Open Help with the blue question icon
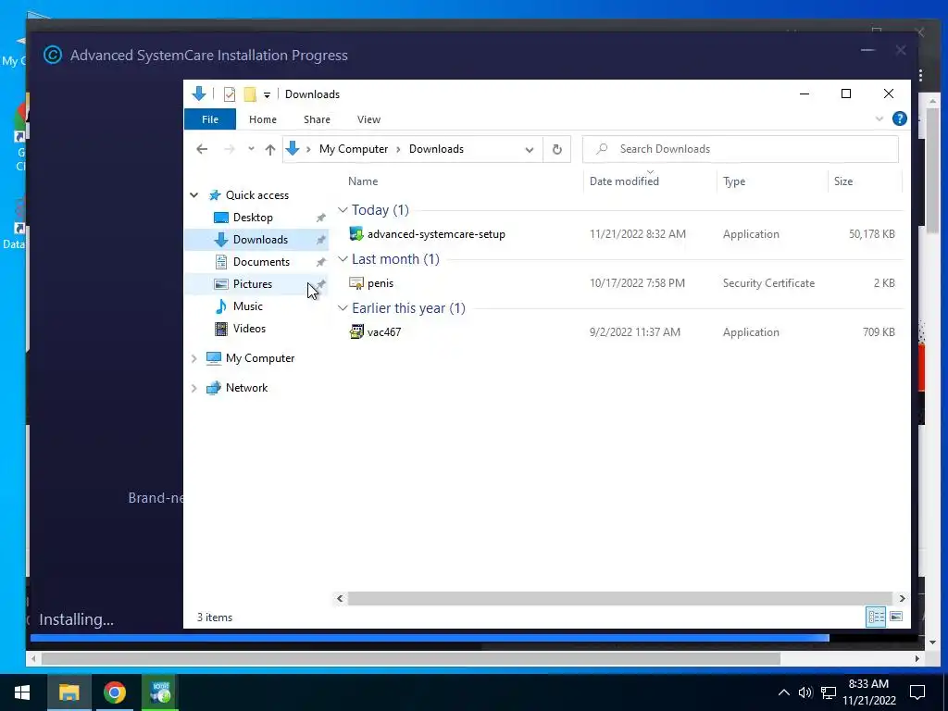The image size is (948, 711). coord(899,118)
